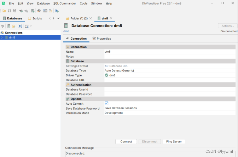Switch to the Properties sub-tab
This screenshot has width=238, height=157.
(x=102, y=39)
